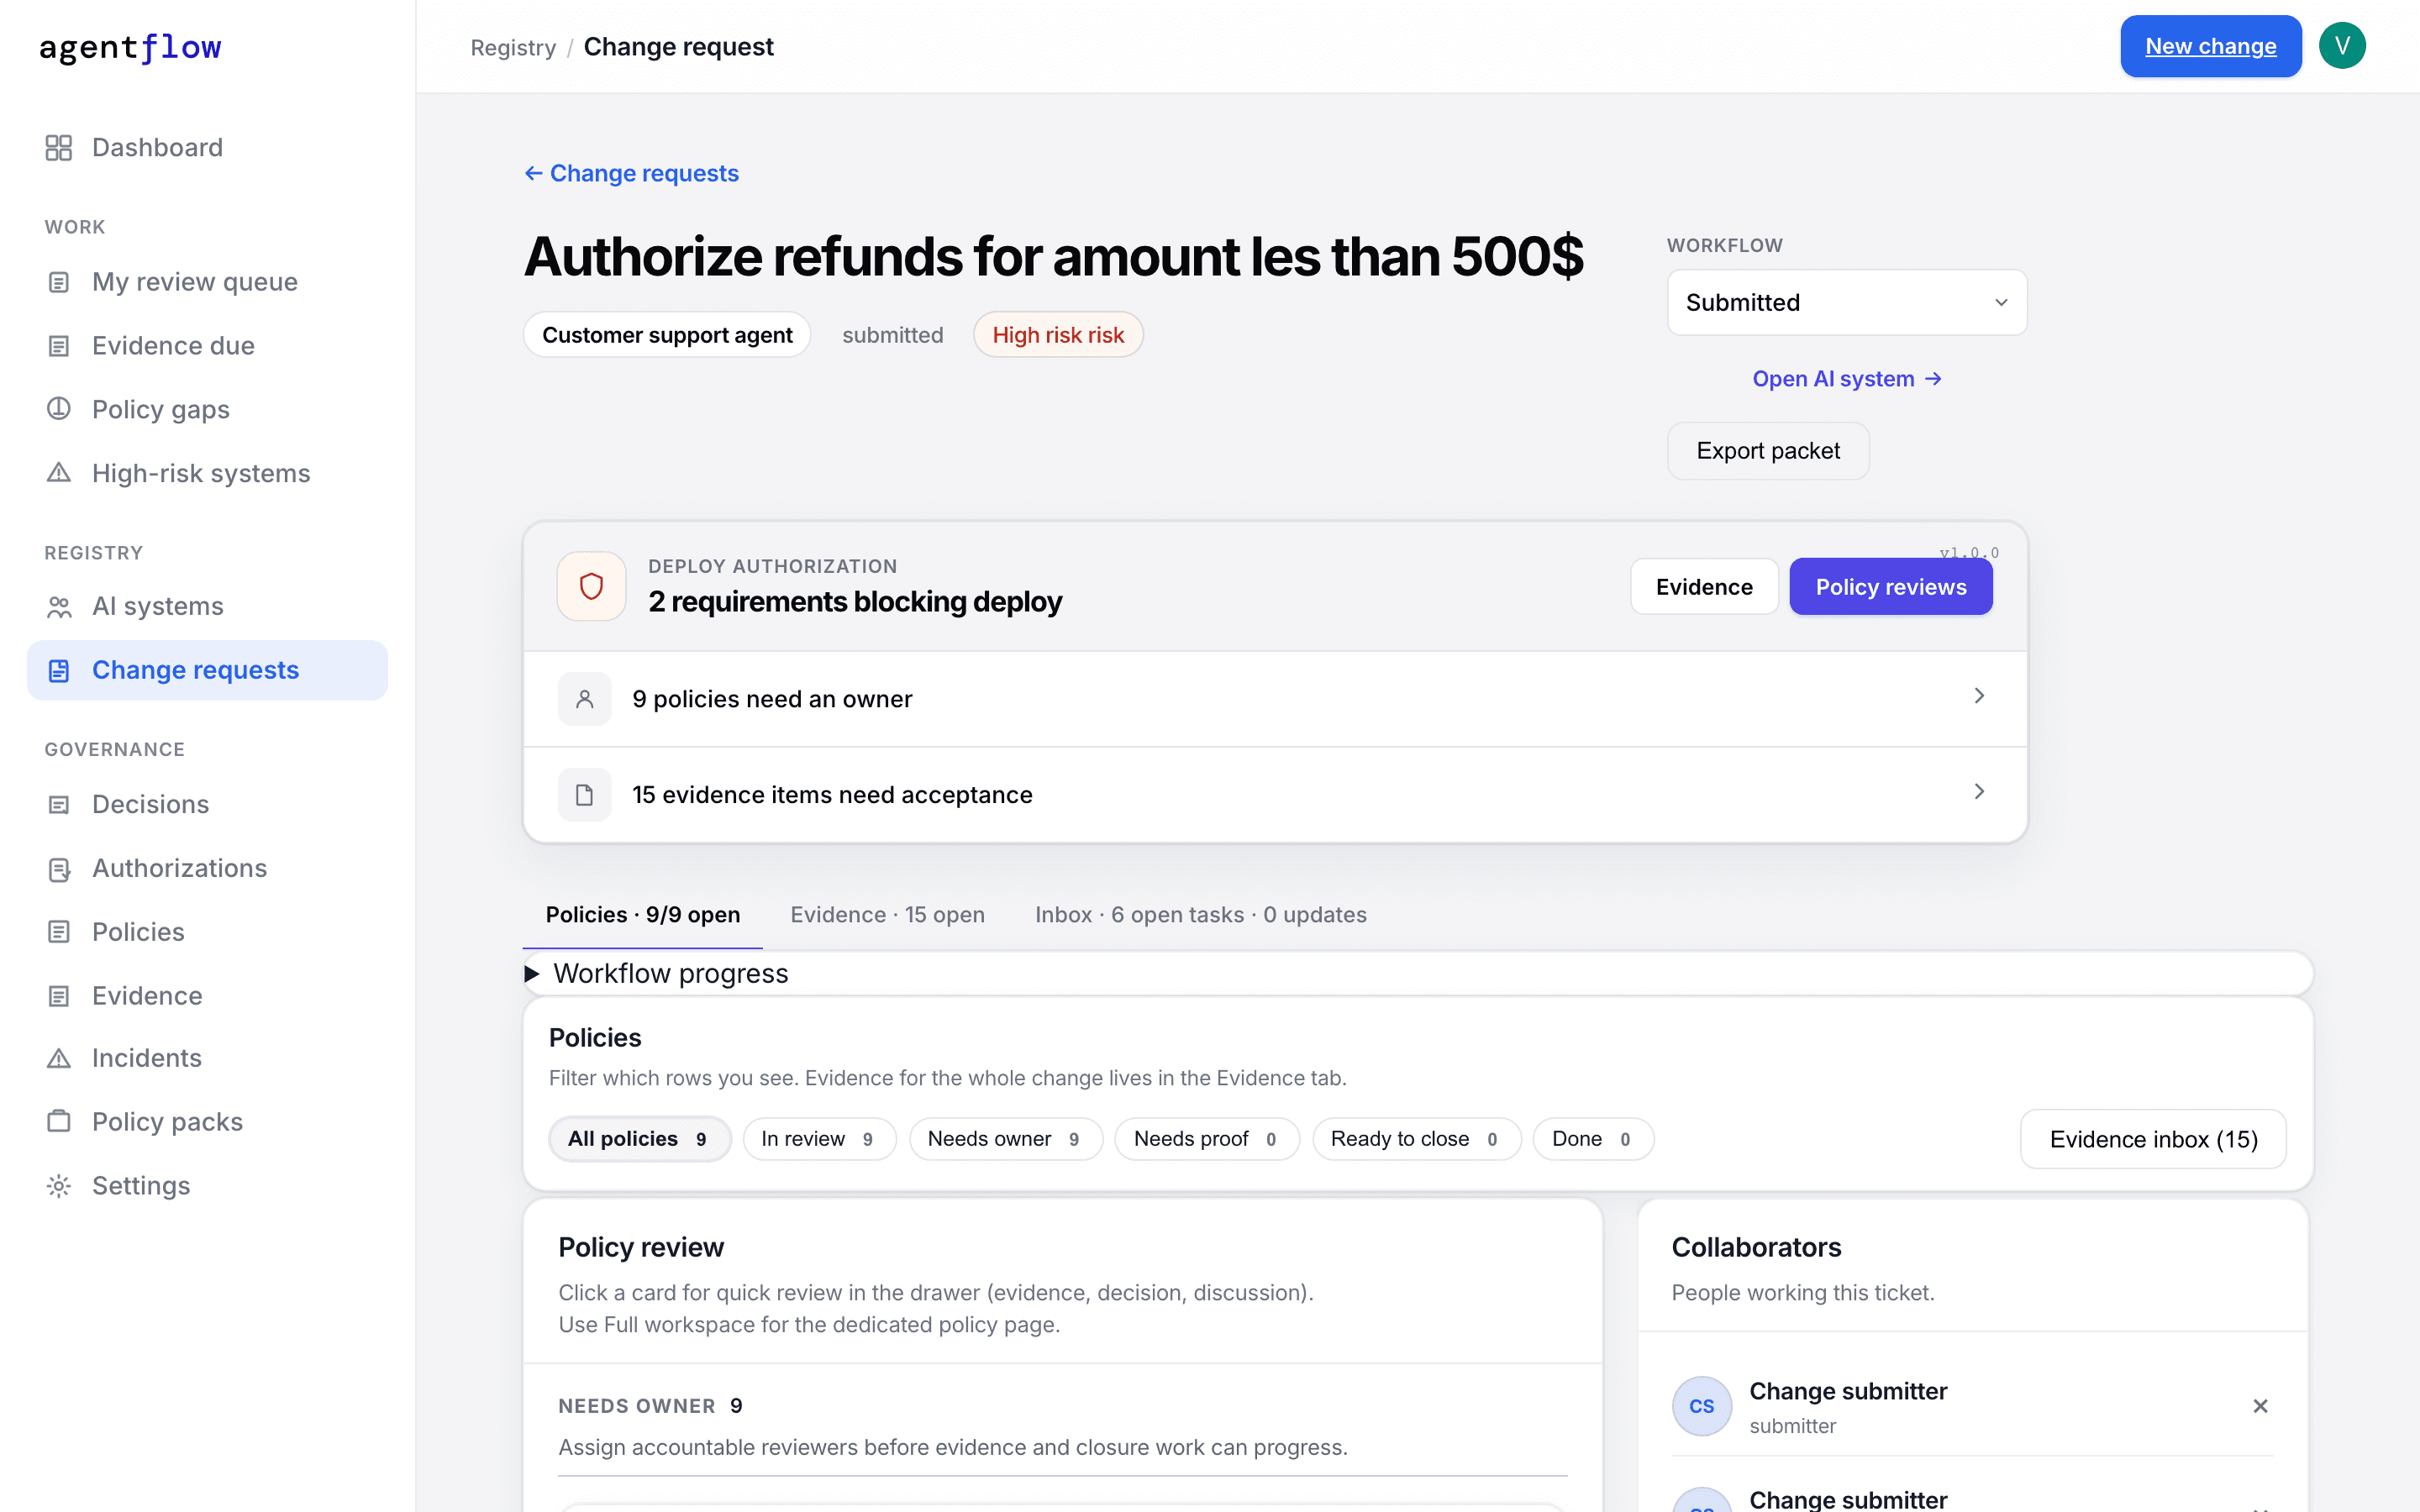The image size is (2420, 1512).
Task: Click the Registry breadcrumb
Action: pyautogui.click(x=513, y=47)
